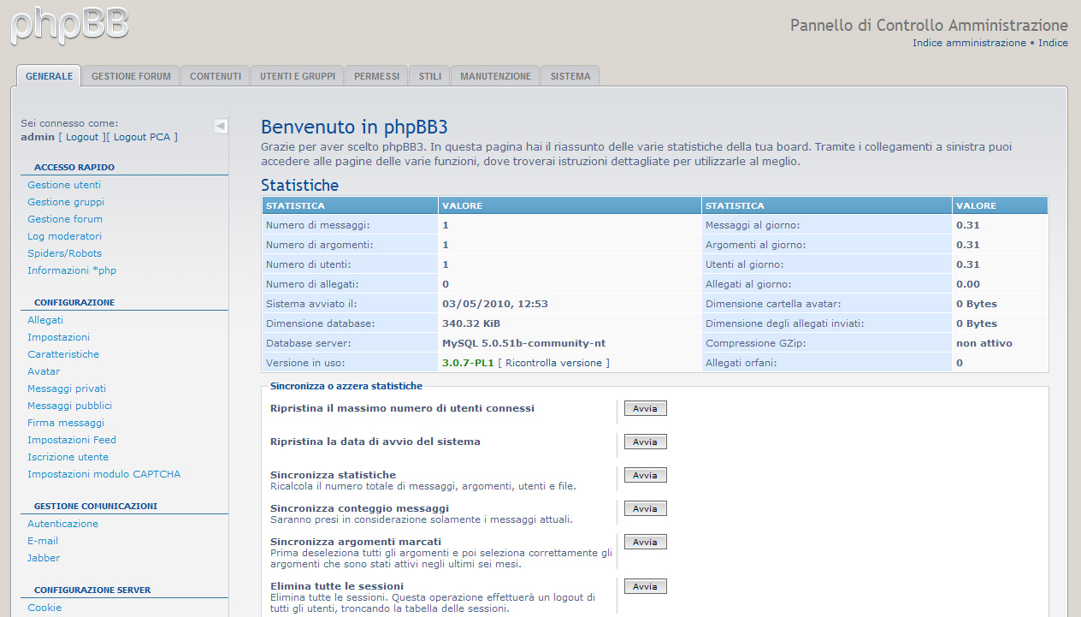This screenshot has height=617, width=1081.
Task: Click Avvia for Sincronizza conteggio messaggi
Action: 645,508
